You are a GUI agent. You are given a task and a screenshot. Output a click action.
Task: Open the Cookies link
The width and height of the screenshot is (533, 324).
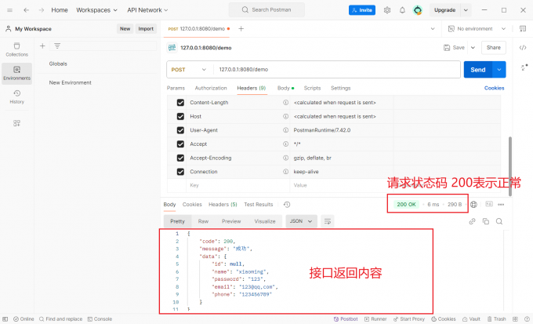(494, 88)
